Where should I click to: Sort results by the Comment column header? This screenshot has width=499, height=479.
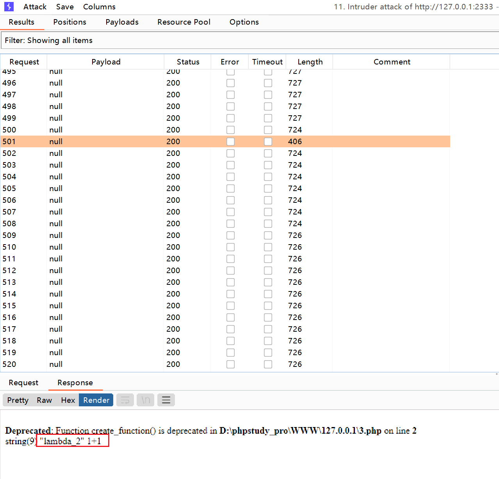click(392, 62)
